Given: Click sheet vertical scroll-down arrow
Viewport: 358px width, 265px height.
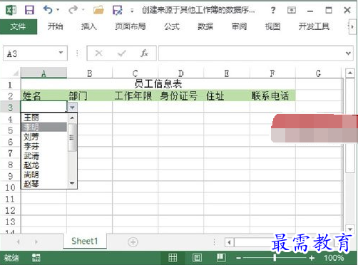Looking at the screenshot, I should pos(350,229).
